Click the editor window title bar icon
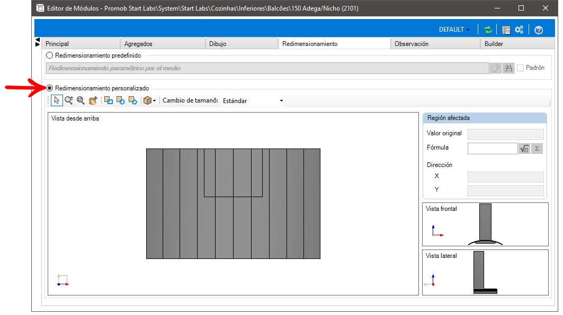Screen dimensions: 563x315 pyautogui.click(x=40, y=8)
